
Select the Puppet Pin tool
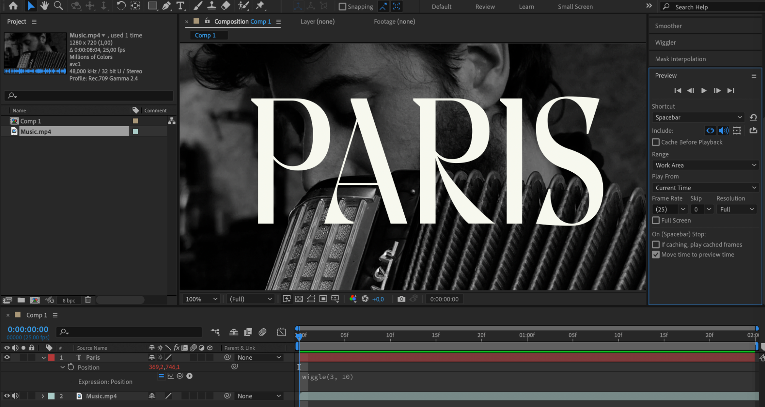point(260,6)
